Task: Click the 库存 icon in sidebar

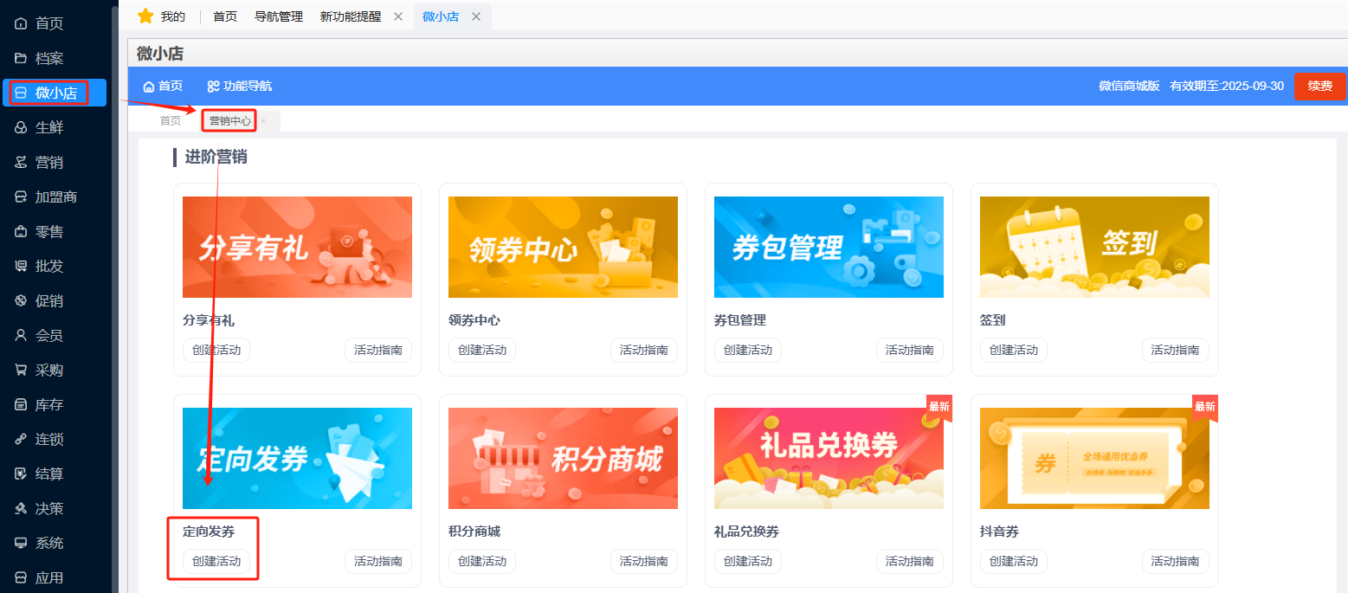Action: pyautogui.click(x=21, y=405)
